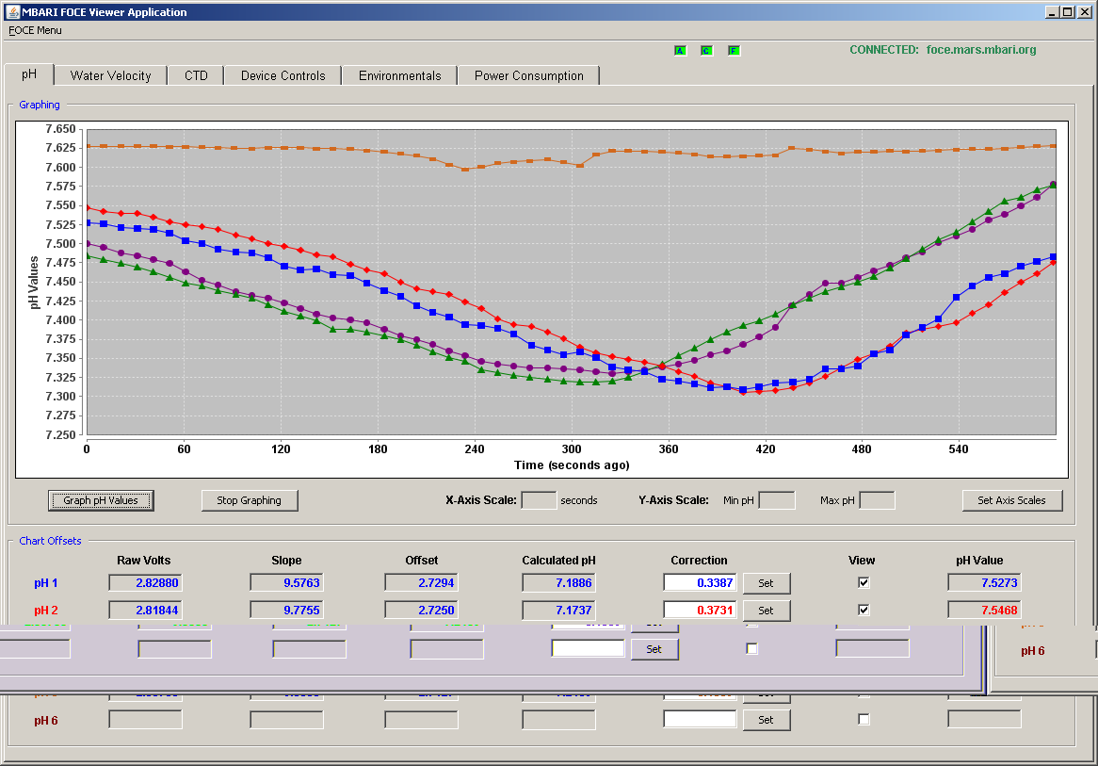
Task: Go to the Environmentals tab
Action: [x=400, y=75]
